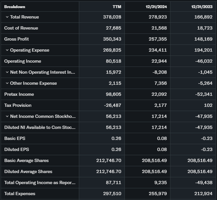Image resolution: width=217 pixels, height=200 pixels.
Task: Expand Net Income Common Stockholders chevron
Action: [7, 116]
